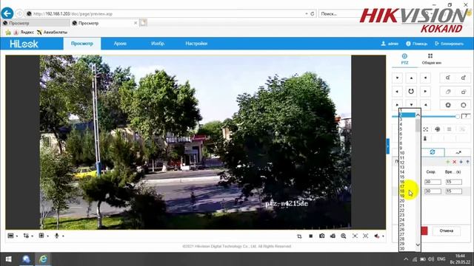
Task: Click the lens initialization round icon
Action: tap(438, 129)
